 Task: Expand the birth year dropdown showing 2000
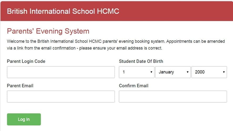[x=209, y=72]
